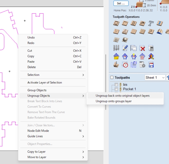Open the tool database three-bits icon
This screenshot has width=169, height=164.
[116, 48]
